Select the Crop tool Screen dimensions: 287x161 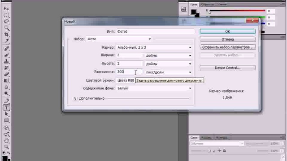[6, 34]
